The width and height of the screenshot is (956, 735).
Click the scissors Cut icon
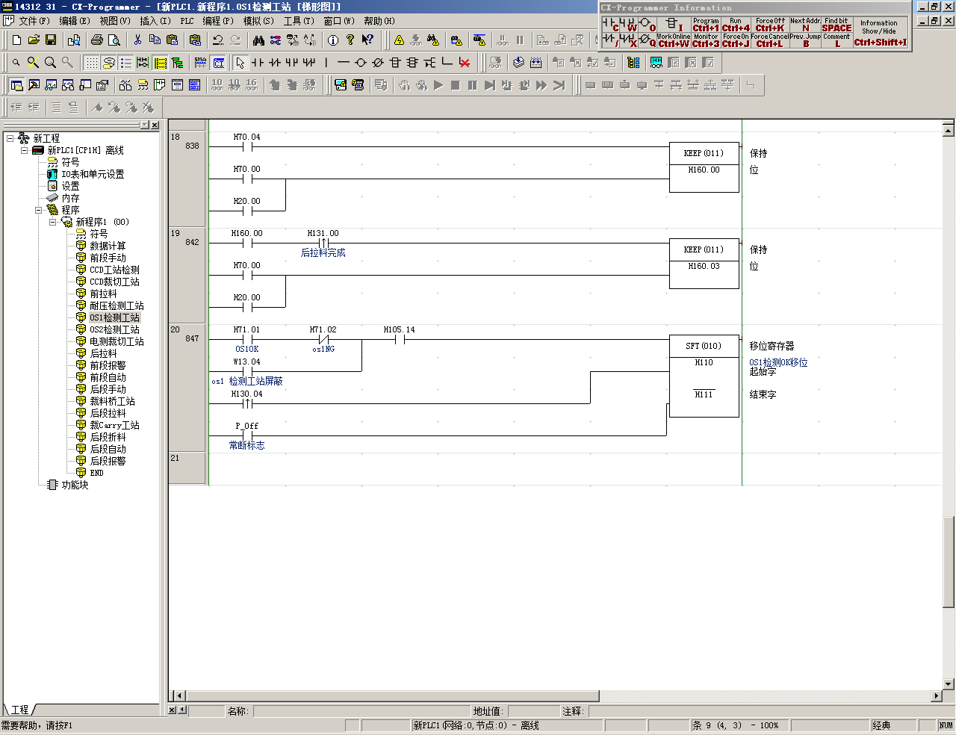click(137, 40)
